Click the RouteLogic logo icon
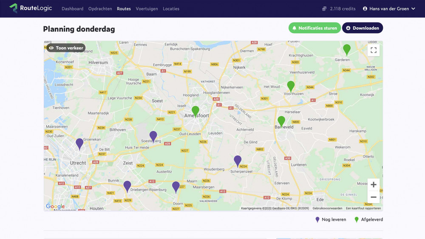The height and width of the screenshot is (239, 425). (13, 8)
